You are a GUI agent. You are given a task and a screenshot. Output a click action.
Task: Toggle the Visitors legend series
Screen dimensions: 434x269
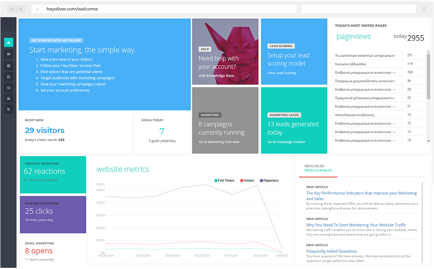pyautogui.click(x=247, y=181)
